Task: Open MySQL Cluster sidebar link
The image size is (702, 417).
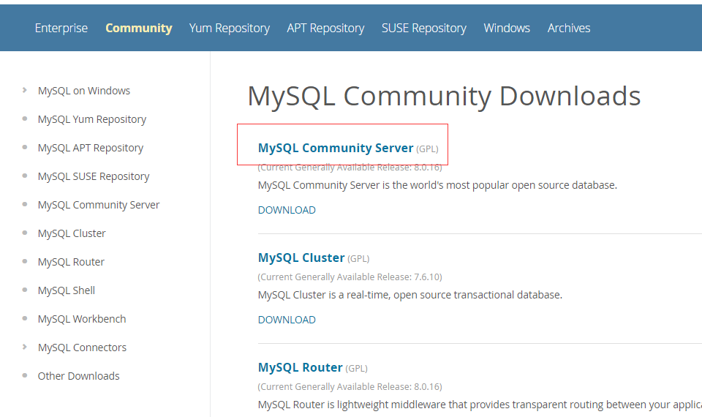Action: [72, 233]
